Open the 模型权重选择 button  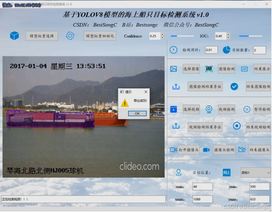(x=42, y=36)
